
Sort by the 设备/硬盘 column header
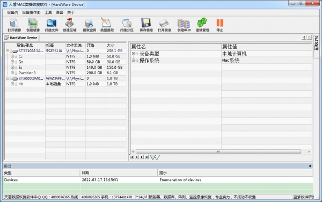pyautogui.click(x=25, y=45)
